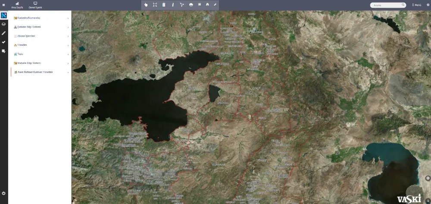
Task: Open the Menü button at top right
Action: (x=416, y=5)
